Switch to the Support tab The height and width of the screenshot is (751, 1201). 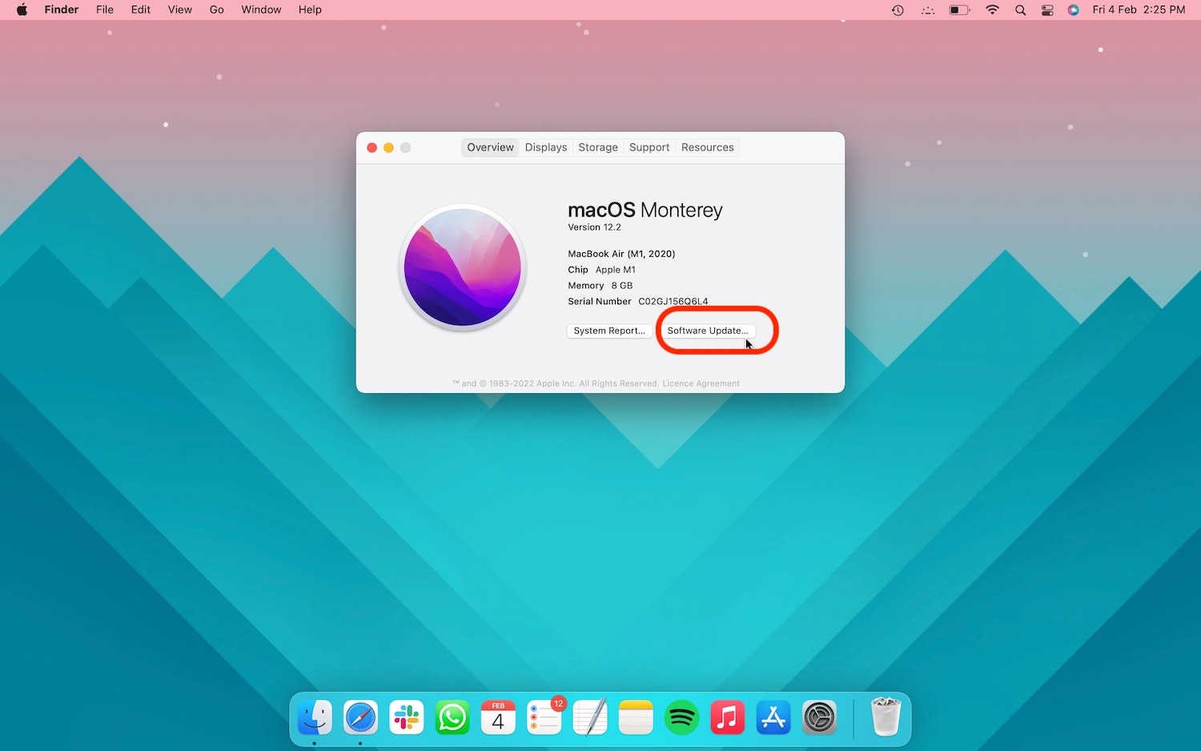click(x=649, y=147)
